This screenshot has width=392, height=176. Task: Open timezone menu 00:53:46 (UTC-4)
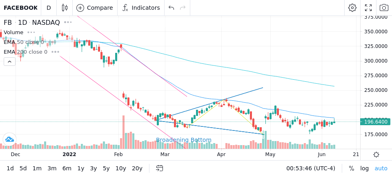[x=311, y=168]
